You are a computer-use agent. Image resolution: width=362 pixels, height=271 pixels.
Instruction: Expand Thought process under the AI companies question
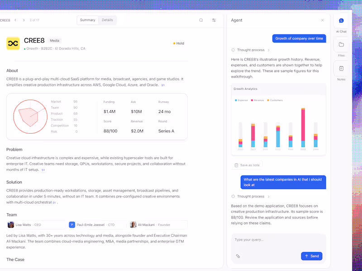coord(251,196)
